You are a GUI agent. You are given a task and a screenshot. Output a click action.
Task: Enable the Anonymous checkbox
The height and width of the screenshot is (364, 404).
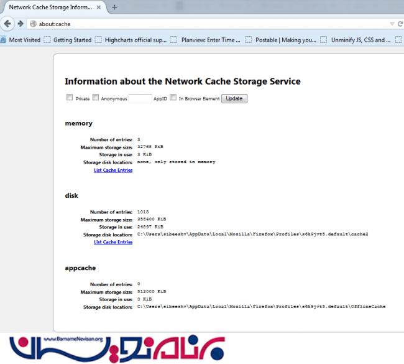pyautogui.click(x=96, y=97)
